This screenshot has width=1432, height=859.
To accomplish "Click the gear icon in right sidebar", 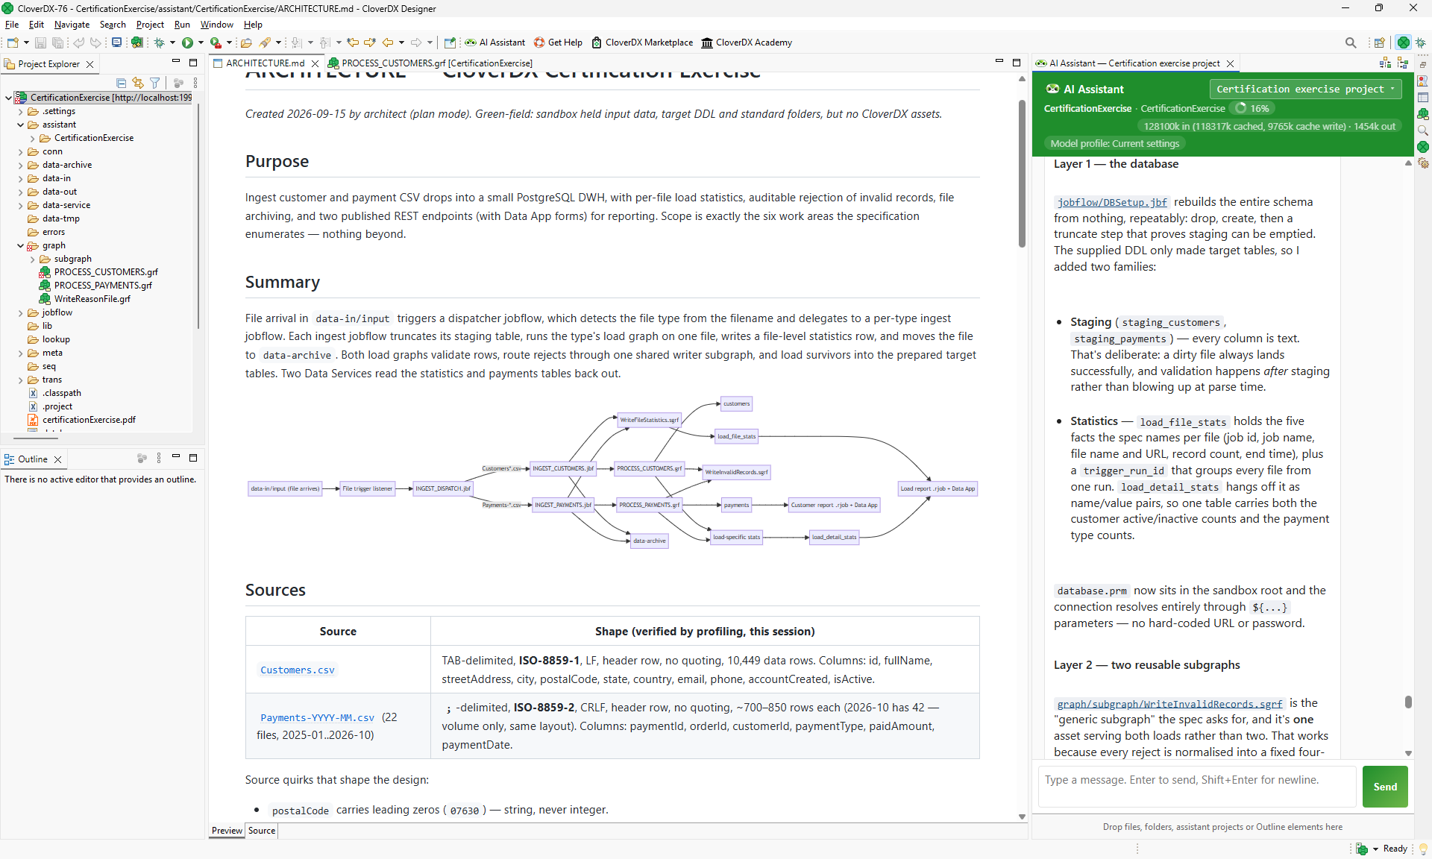I will (1423, 163).
